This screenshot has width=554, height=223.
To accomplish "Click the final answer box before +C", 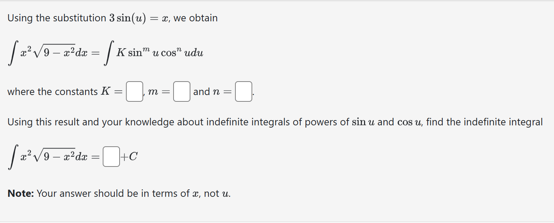I will [111, 156].
